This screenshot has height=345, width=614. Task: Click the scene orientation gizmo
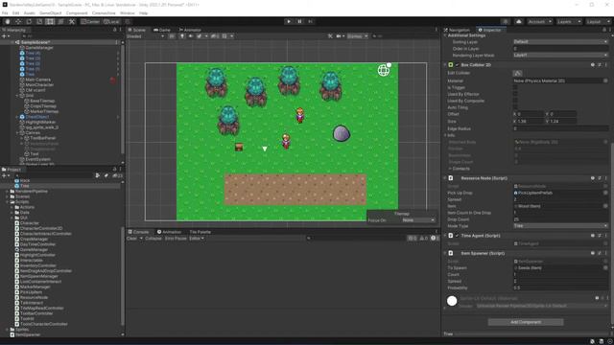click(384, 70)
